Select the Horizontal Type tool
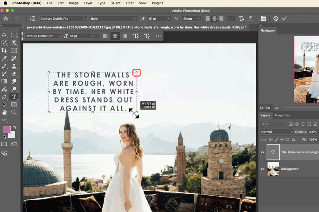Viewport: 319px width, 212px height. coord(14,97)
